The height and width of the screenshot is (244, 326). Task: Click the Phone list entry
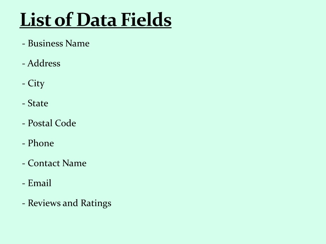(38, 143)
